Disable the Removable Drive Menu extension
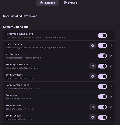 [102, 35]
